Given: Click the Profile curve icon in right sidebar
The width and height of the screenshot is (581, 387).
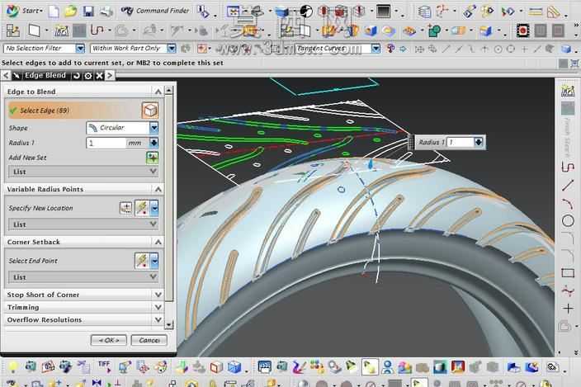Looking at the screenshot, I should click(x=567, y=167).
